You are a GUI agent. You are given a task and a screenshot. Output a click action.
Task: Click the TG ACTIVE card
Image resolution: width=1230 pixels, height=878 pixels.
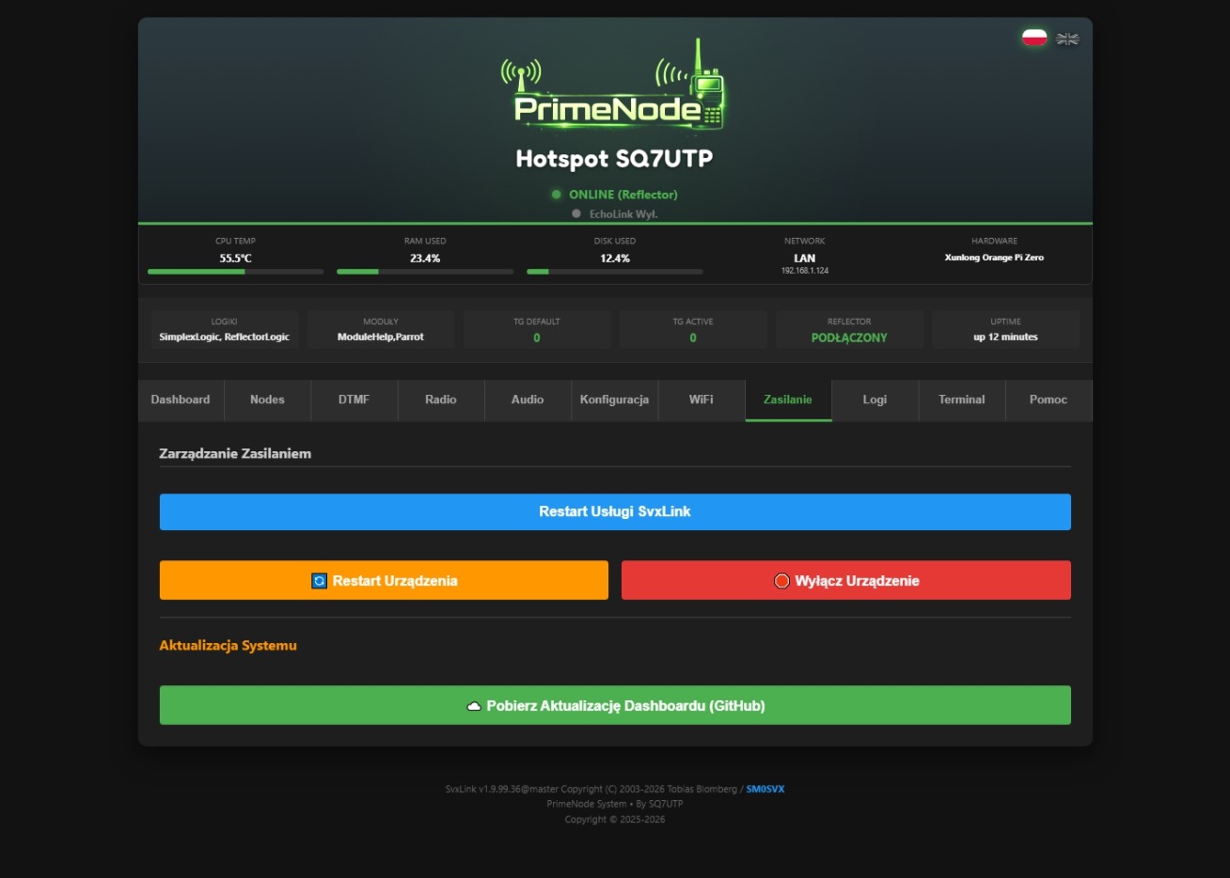pos(693,330)
